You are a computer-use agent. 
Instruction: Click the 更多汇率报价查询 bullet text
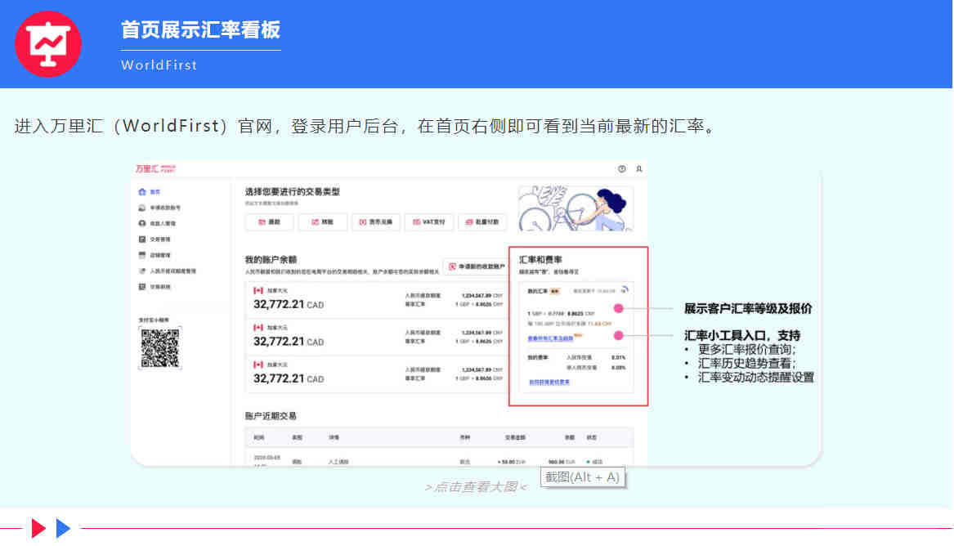coord(746,350)
